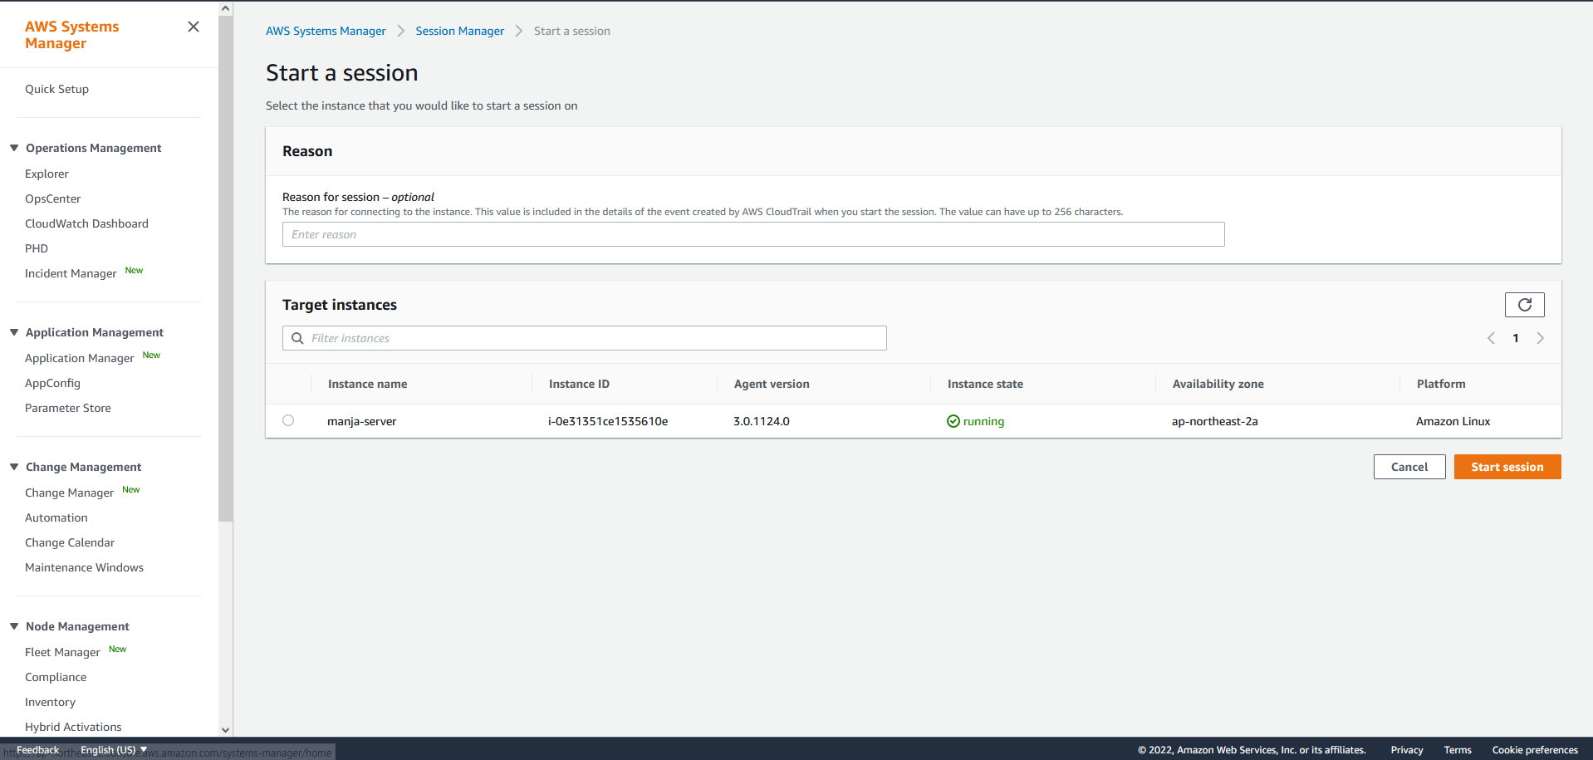
Task: Select the manja-server instance radio button
Action: pos(288,420)
